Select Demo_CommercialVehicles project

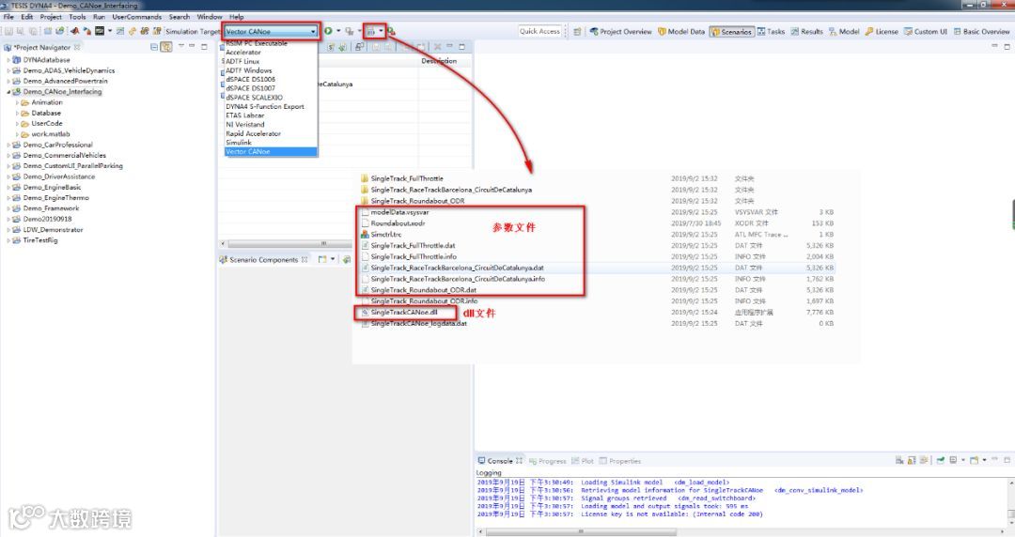pyautogui.click(x=64, y=155)
